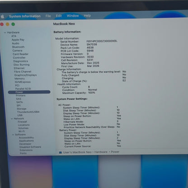The image size is (188, 188).
Task: Click the green zoom window button
Action: coord(13,24)
